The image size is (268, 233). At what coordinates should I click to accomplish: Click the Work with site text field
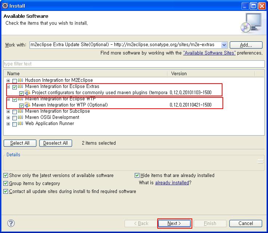point(126,45)
